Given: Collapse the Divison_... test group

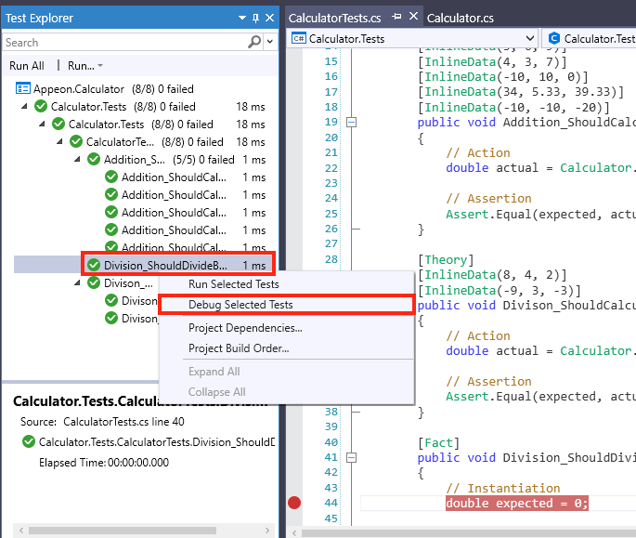Looking at the screenshot, I should coord(77,282).
